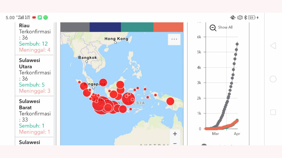The width and height of the screenshot is (282, 158).
Task: Click the '3k' axis label on chart
Action: 199,83
